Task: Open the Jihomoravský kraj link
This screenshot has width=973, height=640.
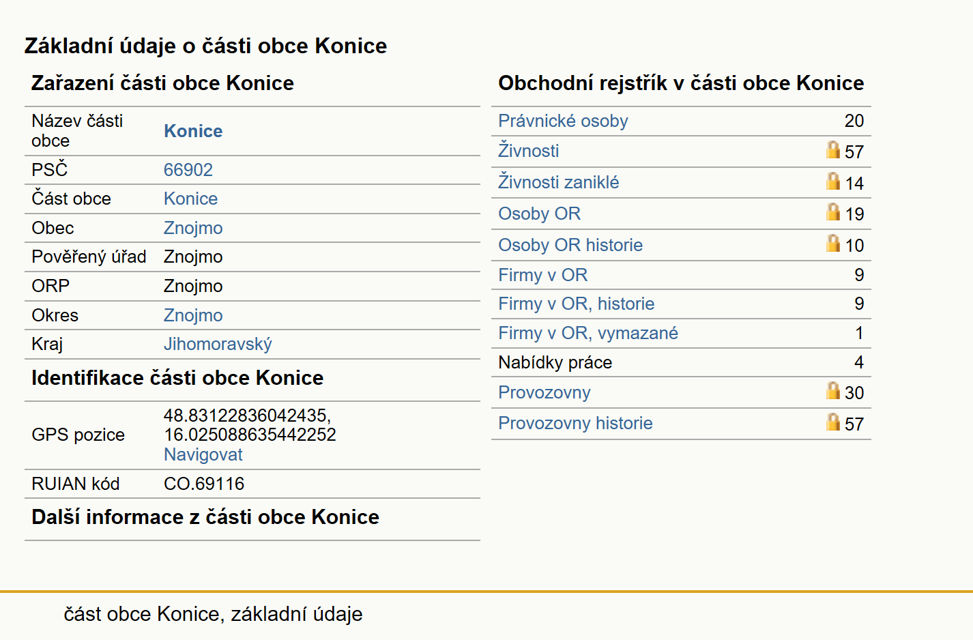Action: [218, 344]
